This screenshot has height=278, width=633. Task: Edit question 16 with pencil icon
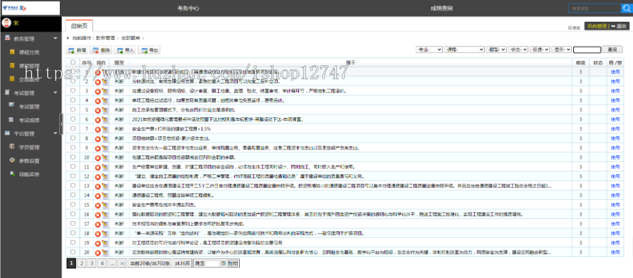coord(105,214)
